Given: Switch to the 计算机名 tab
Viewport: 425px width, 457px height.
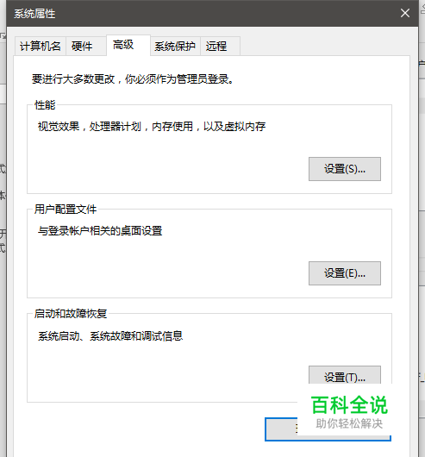Looking at the screenshot, I should coord(41,46).
